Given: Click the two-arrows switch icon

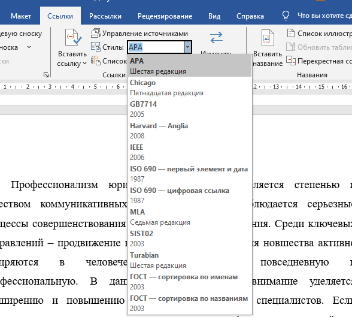Looking at the screenshot, I should coord(217,38).
